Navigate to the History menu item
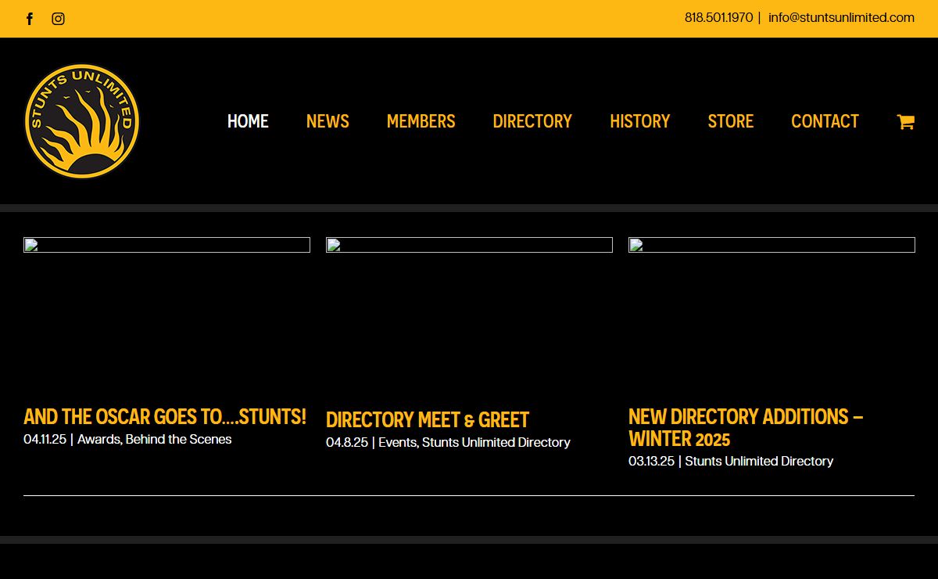Viewport: 938px width, 579px height. click(640, 121)
